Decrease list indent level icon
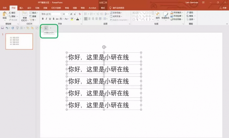The image size is (229, 138). (x=98, y=14)
